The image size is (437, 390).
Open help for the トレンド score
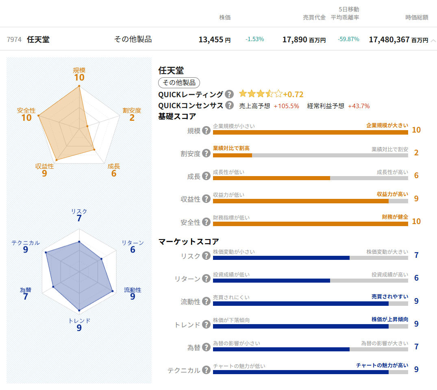pyautogui.click(x=207, y=324)
